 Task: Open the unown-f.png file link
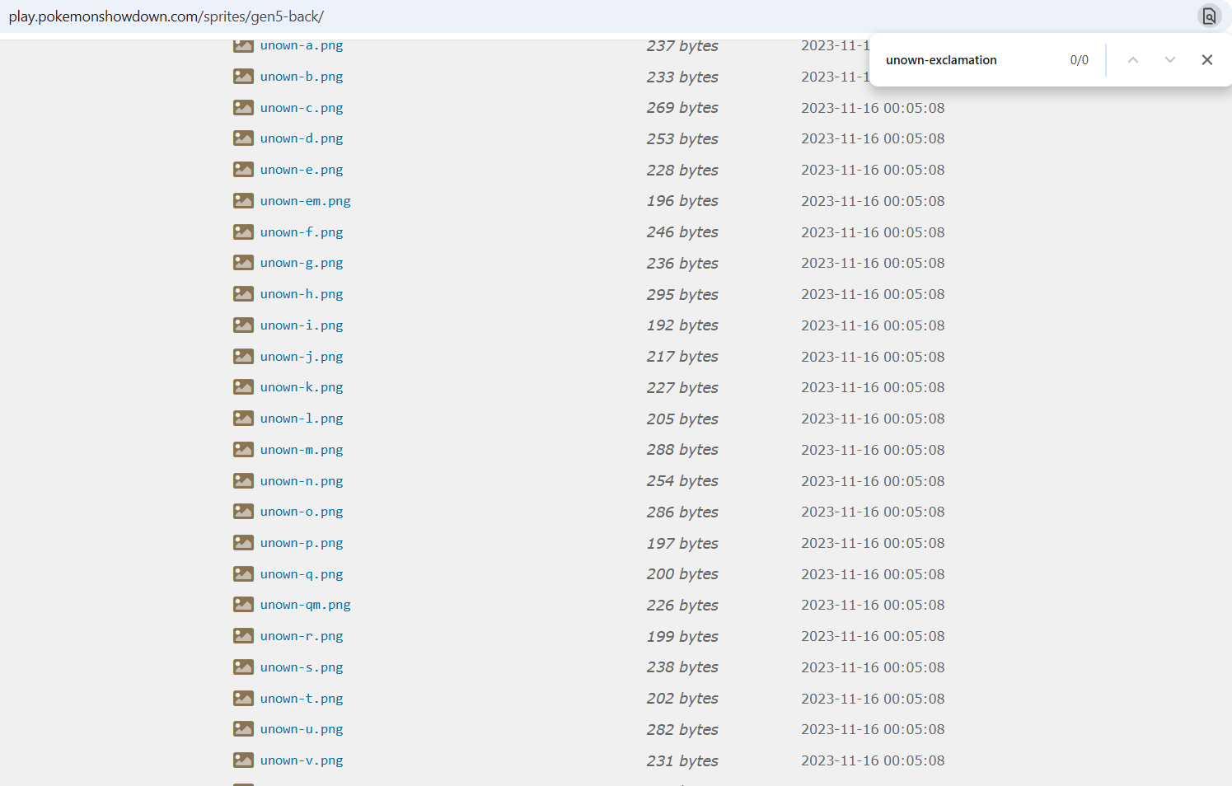(x=302, y=232)
